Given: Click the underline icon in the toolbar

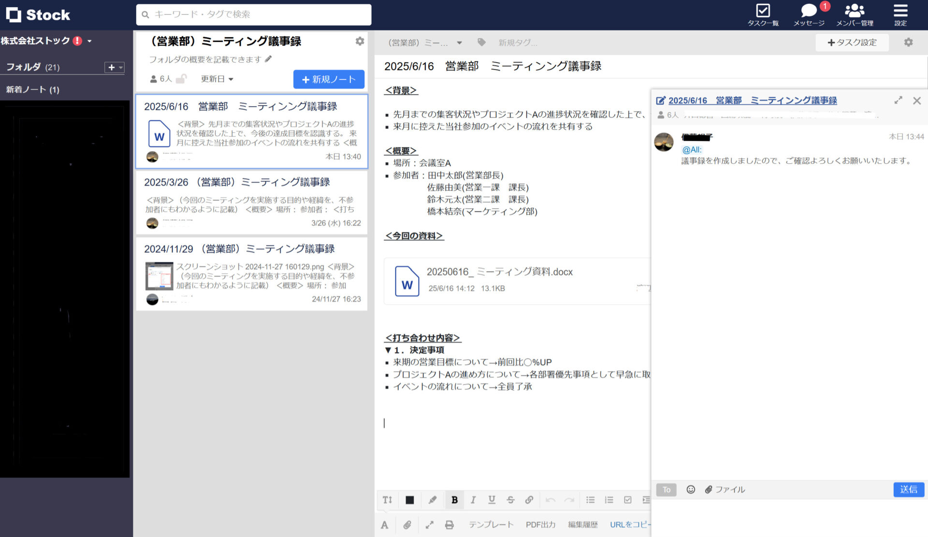Looking at the screenshot, I should [x=492, y=500].
